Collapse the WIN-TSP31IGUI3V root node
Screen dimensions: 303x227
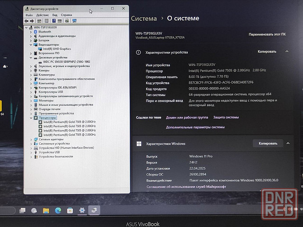click(x=27, y=28)
